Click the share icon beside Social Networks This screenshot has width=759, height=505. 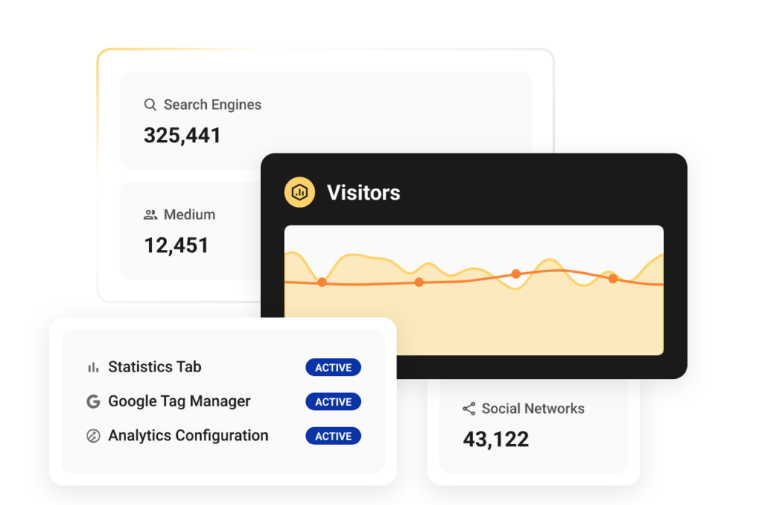pos(468,409)
